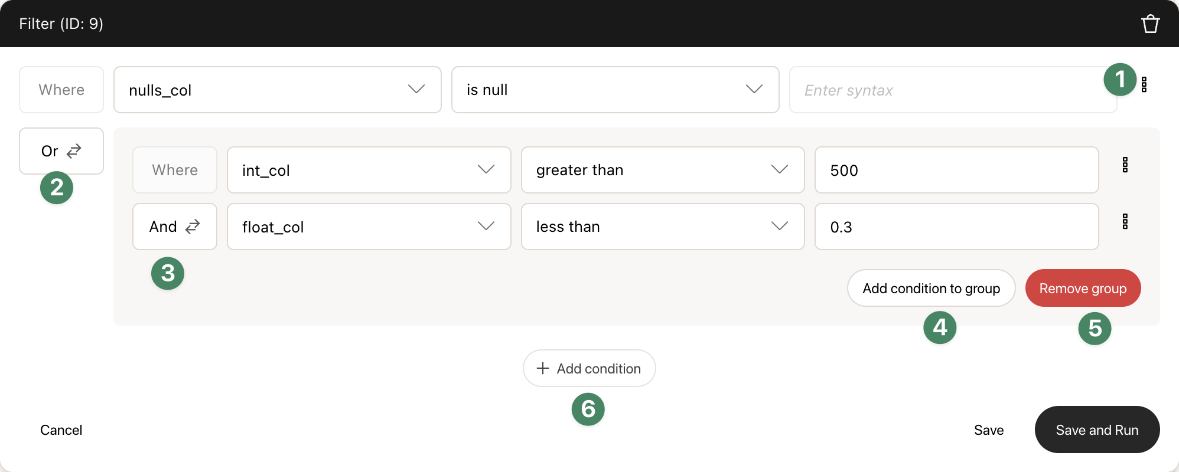Open options menu for nulls_col condition
This screenshot has height=472, width=1179.
coord(1144,85)
